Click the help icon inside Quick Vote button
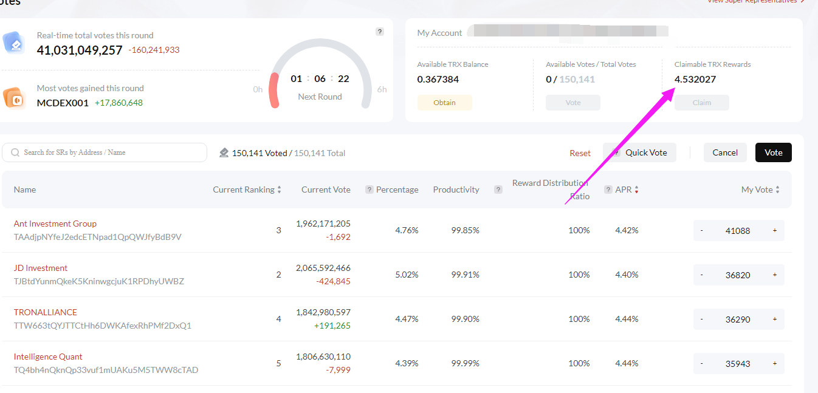 click(616, 152)
